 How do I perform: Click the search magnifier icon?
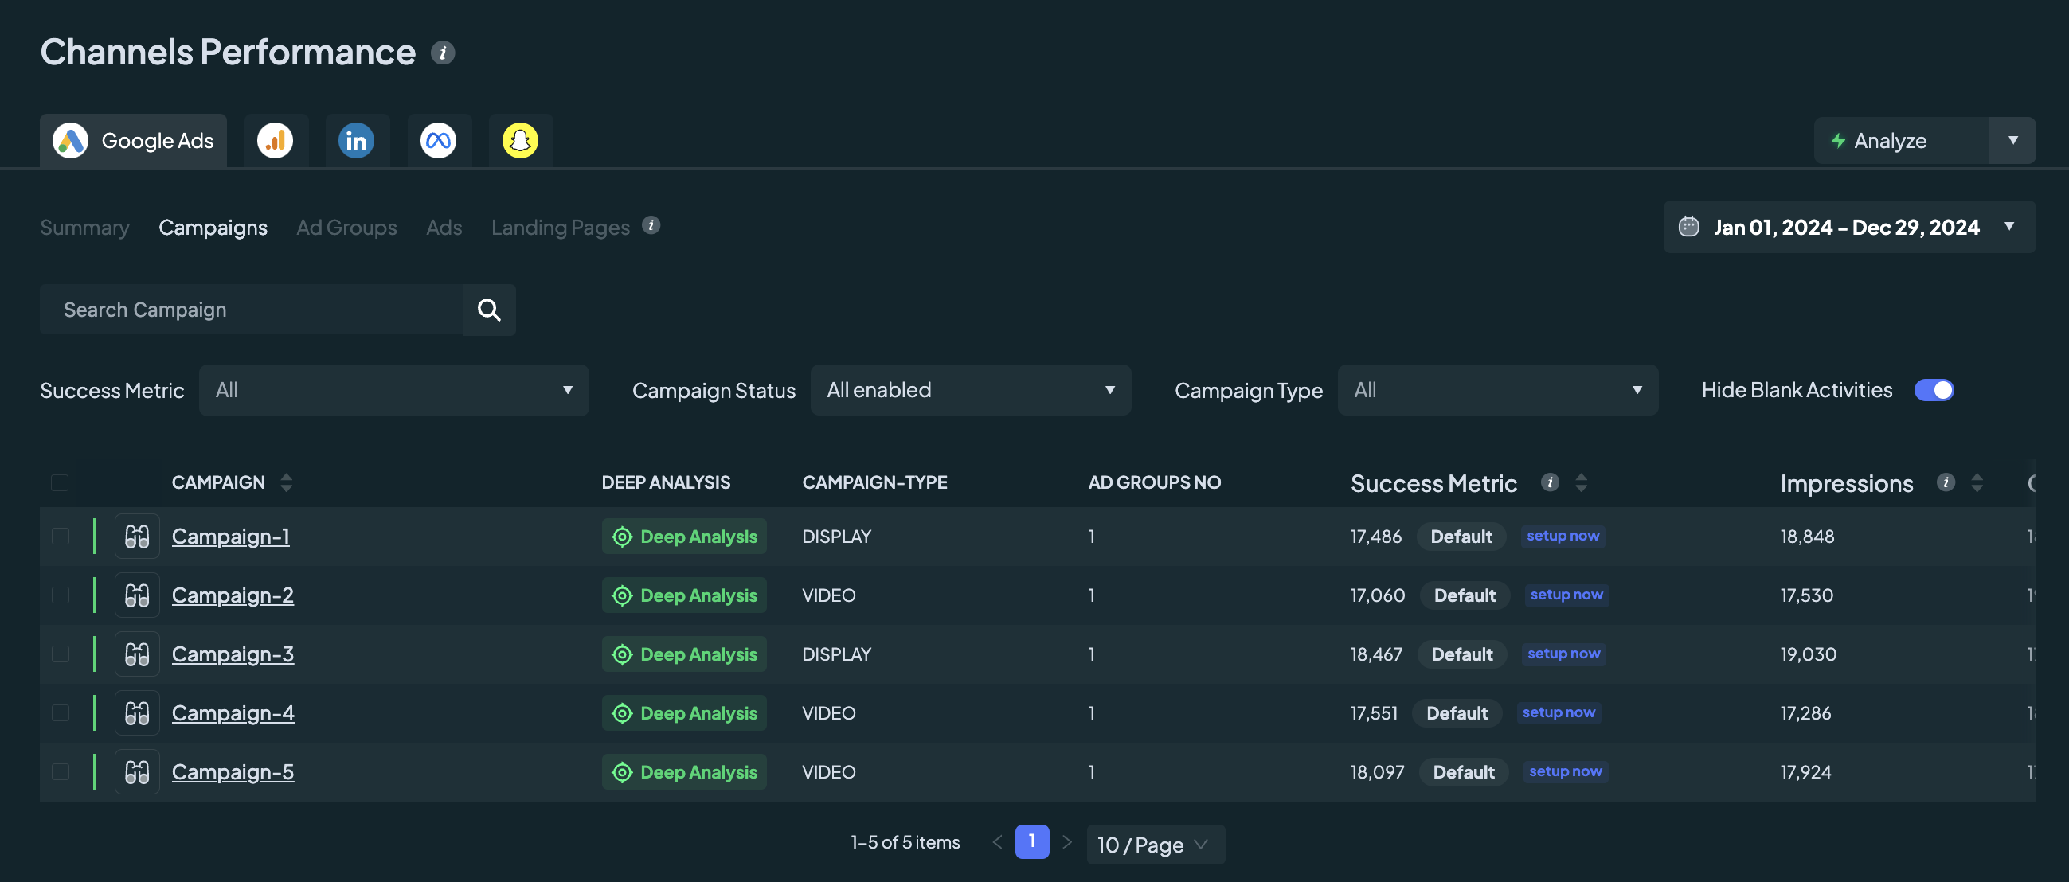click(x=489, y=310)
